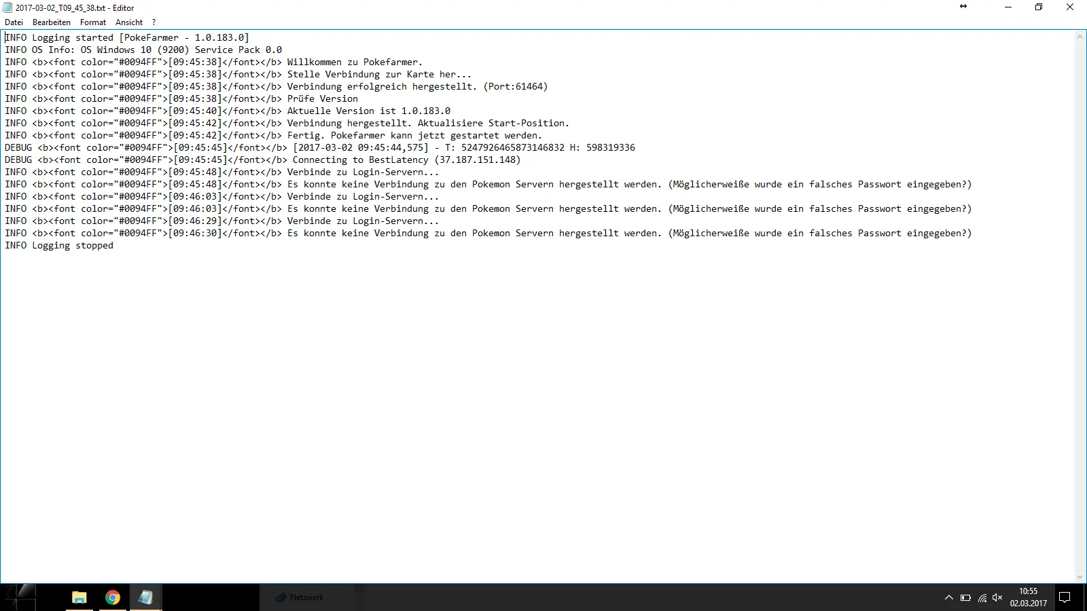
Task: Click the dimmed Netzwerk taskbar item
Action: click(x=300, y=597)
